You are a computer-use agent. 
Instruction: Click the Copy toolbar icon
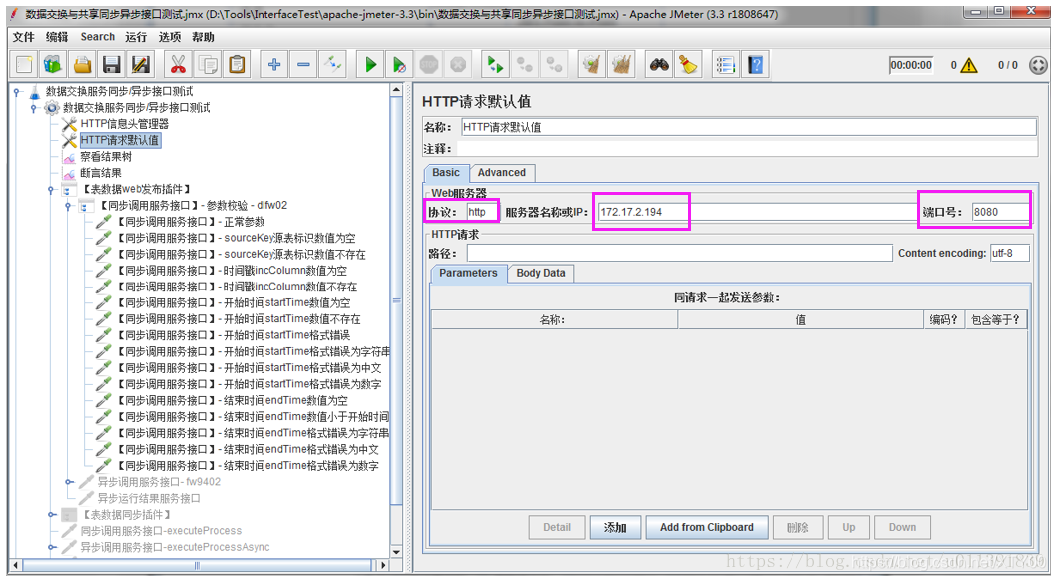click(x=207, y=65)
